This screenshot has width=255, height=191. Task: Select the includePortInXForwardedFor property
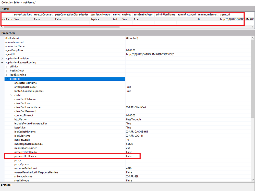31,123
